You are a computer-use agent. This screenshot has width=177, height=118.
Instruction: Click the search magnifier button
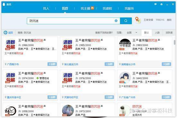click(126, 21)
